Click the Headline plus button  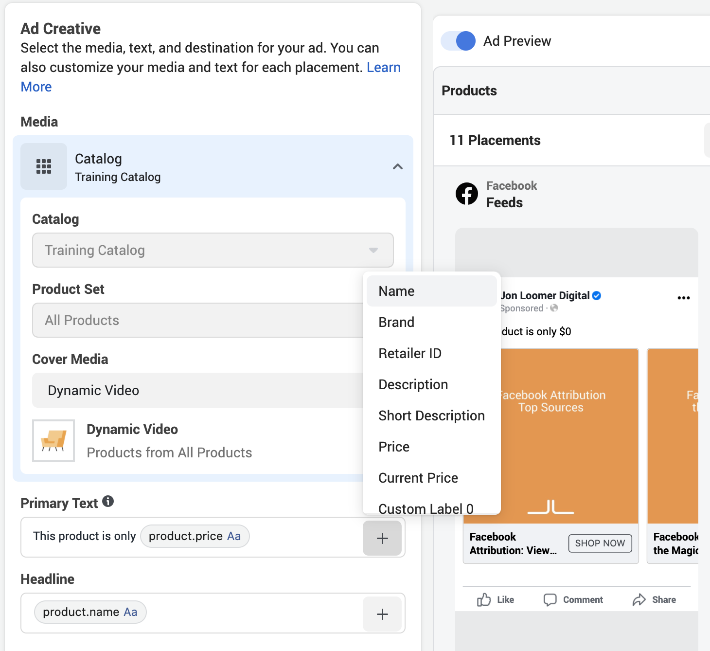point(382,614)
